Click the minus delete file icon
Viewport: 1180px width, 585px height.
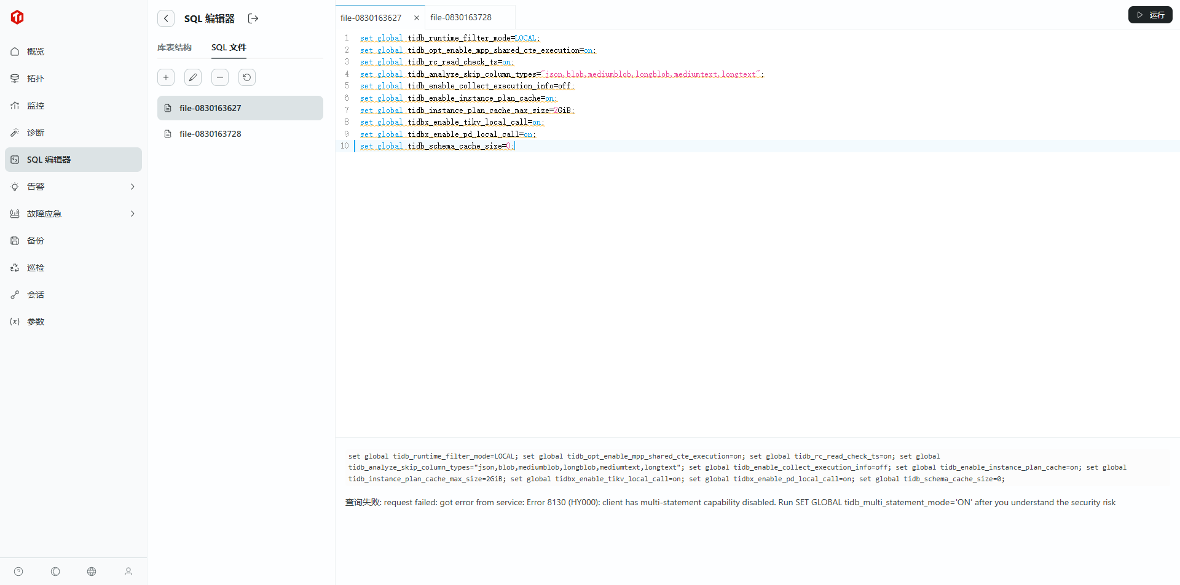tap(220, 77)
